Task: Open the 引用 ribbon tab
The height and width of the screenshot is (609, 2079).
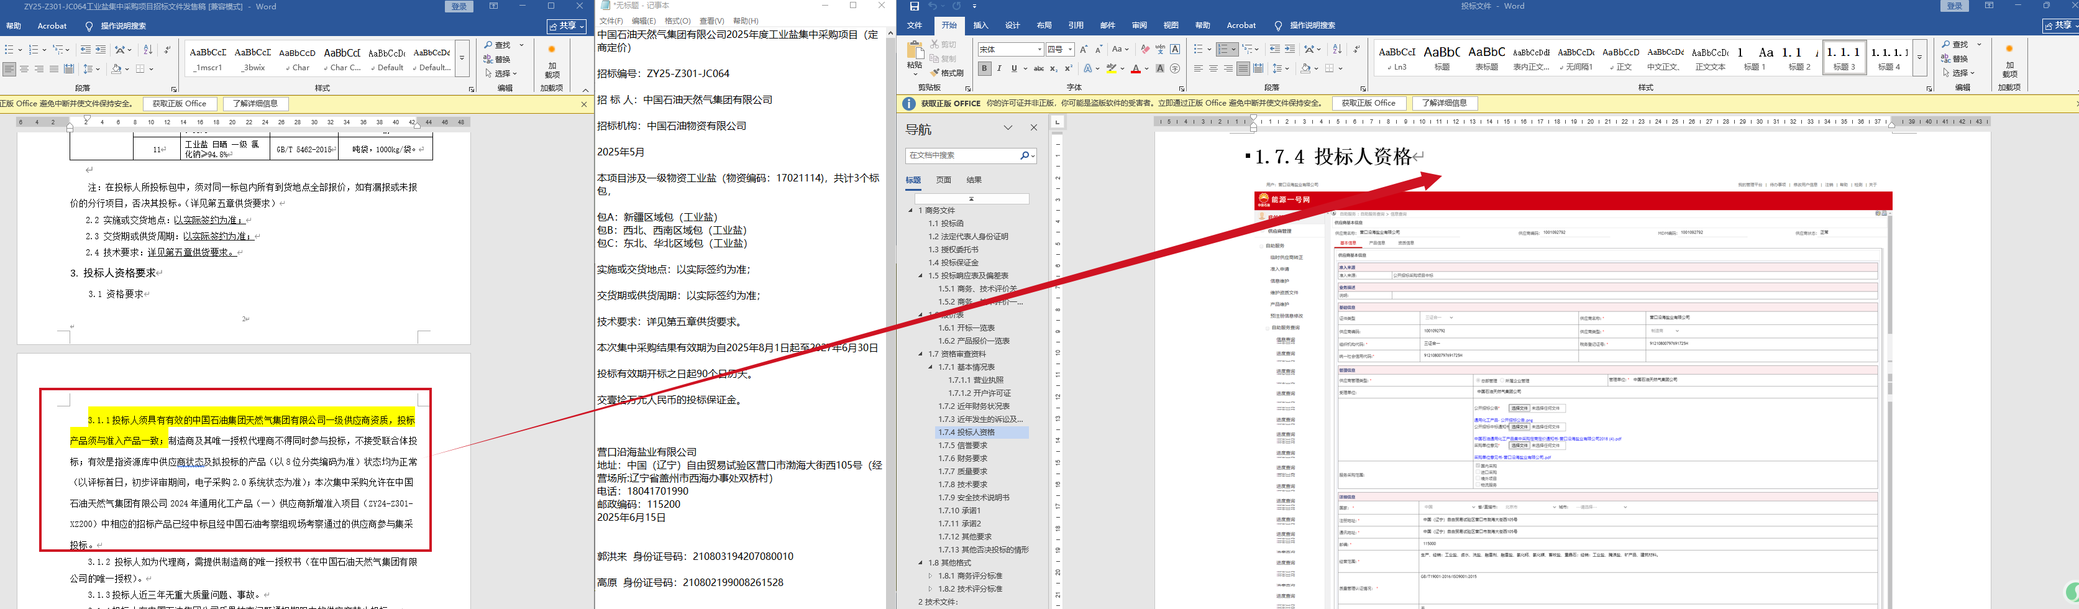Action: coord(1076,25)
